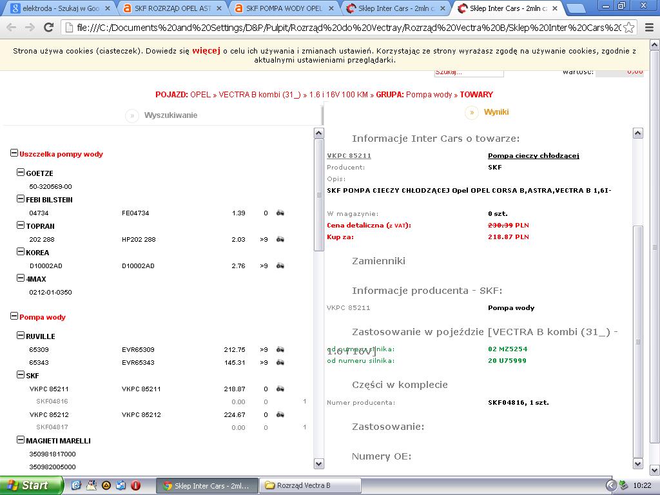Collapse the TOPRAN node
The image size is (660, 495).
pyautogui.click(x=21, y=225)
